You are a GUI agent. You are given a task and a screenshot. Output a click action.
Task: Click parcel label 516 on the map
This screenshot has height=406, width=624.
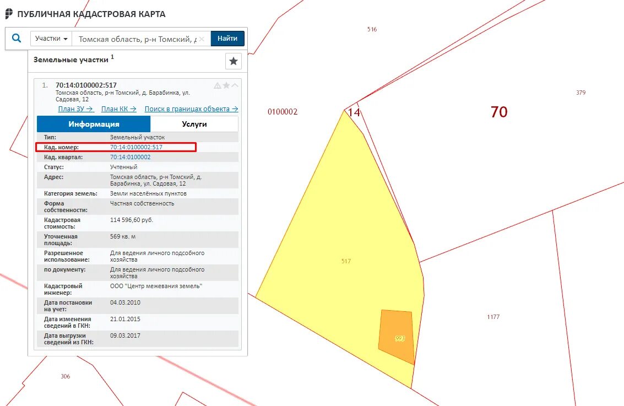pos(372,29)
